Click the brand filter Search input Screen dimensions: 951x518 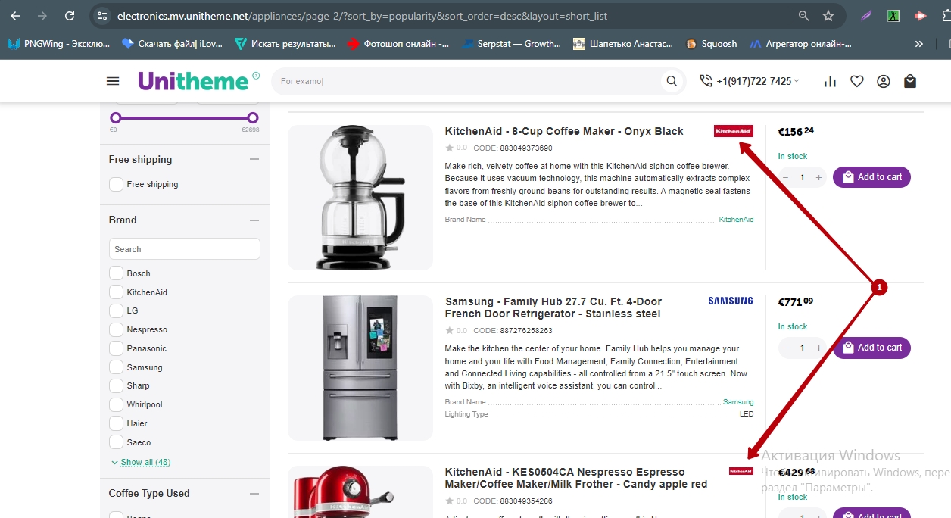(x=185, y=249)
